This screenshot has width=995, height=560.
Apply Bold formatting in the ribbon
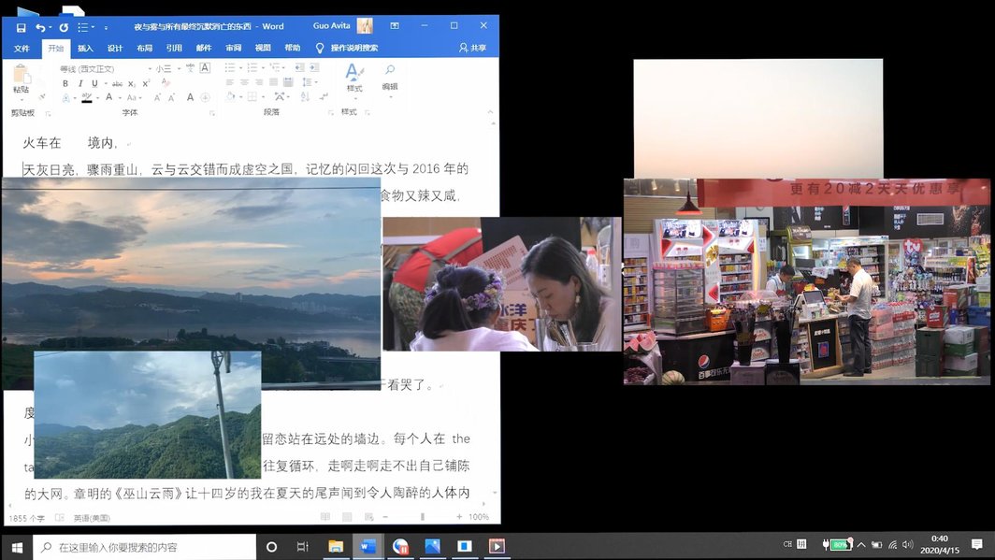(65, 83)
